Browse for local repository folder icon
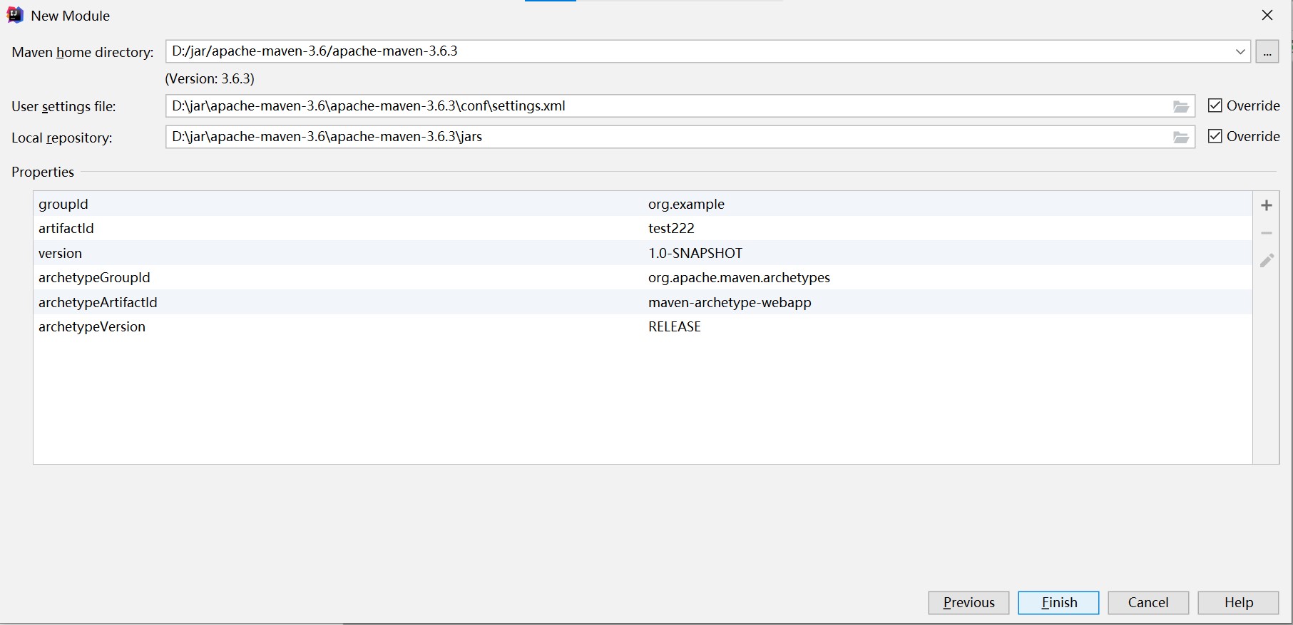The image size is (1293, 625). click(1181, 137)
